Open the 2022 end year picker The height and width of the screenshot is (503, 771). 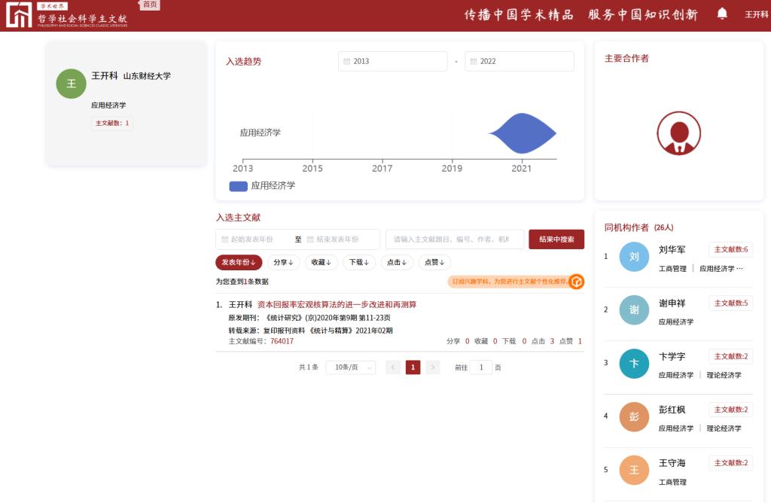pyautogui.click(x=519, y=62)
